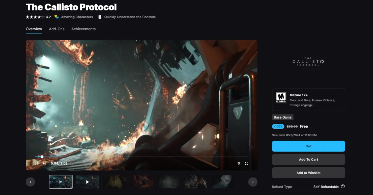This screenshot has width=373, height=195.
Task: Click the Base Game tag
Action: [x=282, y=117]
